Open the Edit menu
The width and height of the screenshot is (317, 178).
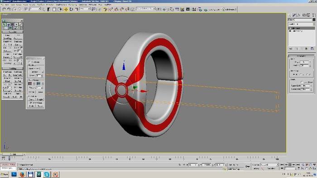(x=7, y=5)
